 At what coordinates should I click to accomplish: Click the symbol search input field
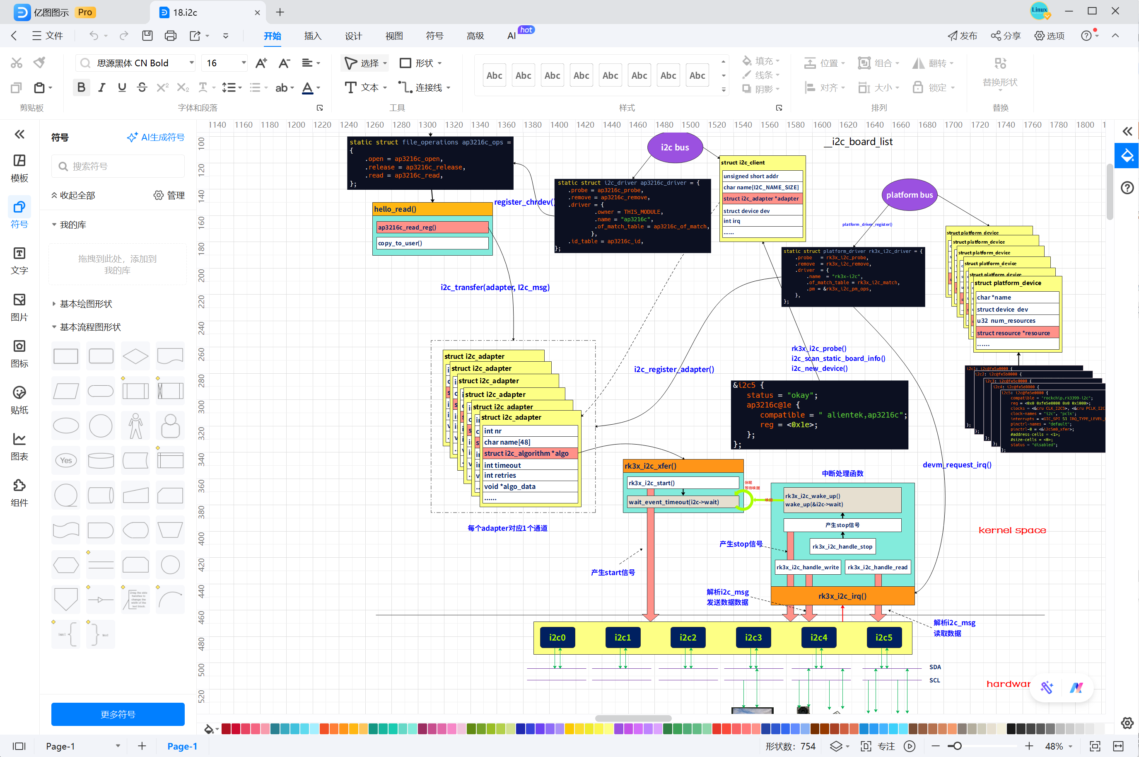coord(118,167)
